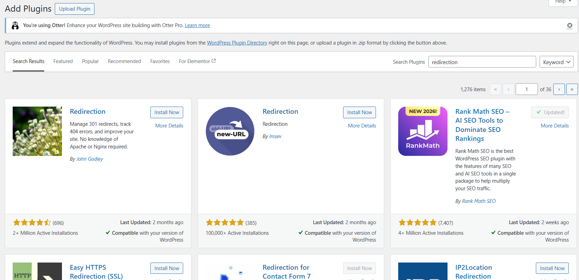Open the external link icon beside For Elementor
This screenshot has width=579, height=280.
click(x=214, y=61)
